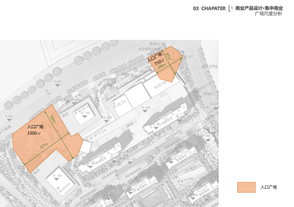
Task: Click the 广场尺度分析 subtitle
Action: pyautogui.click(x=268, y=14)
